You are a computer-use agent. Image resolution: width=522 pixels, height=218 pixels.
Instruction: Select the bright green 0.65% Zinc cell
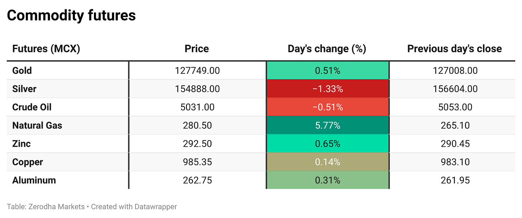click(x=327, y=144)
